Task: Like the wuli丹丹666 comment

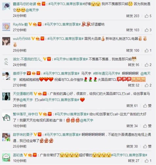Action: click(146, 50)
